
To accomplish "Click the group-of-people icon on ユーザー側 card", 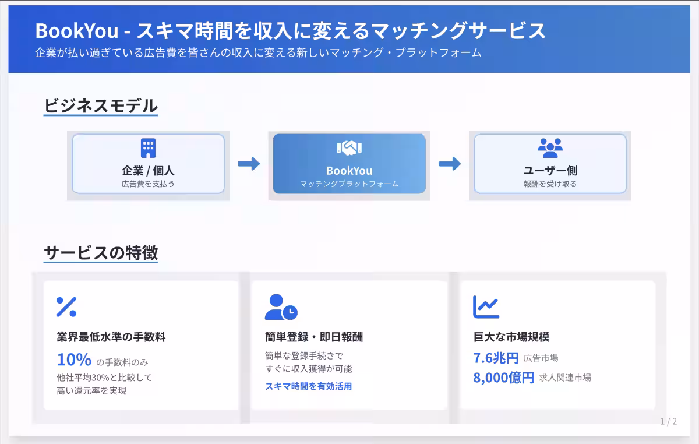I will pyautogui.click(x=549, y=147).
